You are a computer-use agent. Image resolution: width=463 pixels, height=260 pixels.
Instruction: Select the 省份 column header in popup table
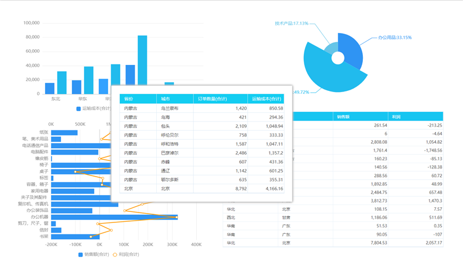(x=138, y=98)
